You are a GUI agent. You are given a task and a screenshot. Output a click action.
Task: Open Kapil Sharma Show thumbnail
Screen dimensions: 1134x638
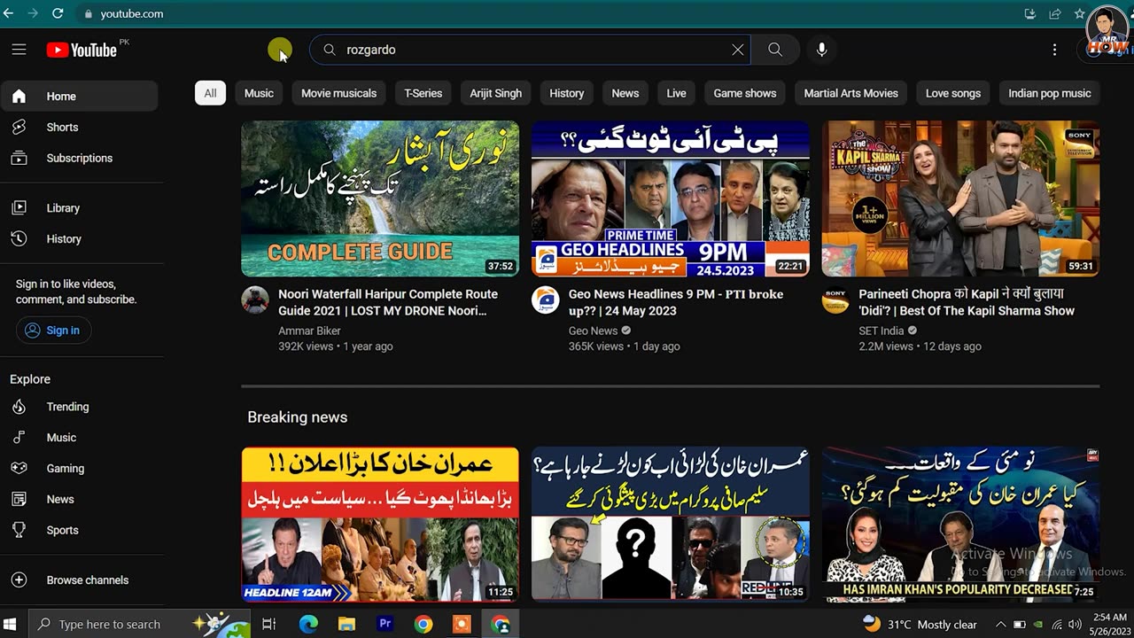pos(960,198)
